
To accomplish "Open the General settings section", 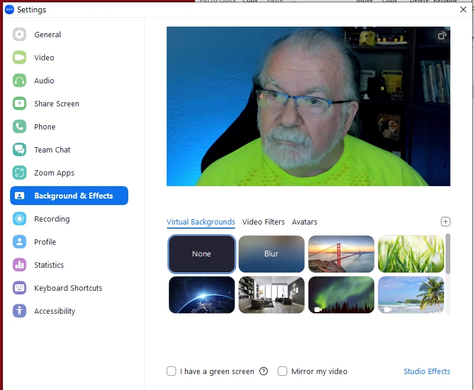I will click(69, 34).
